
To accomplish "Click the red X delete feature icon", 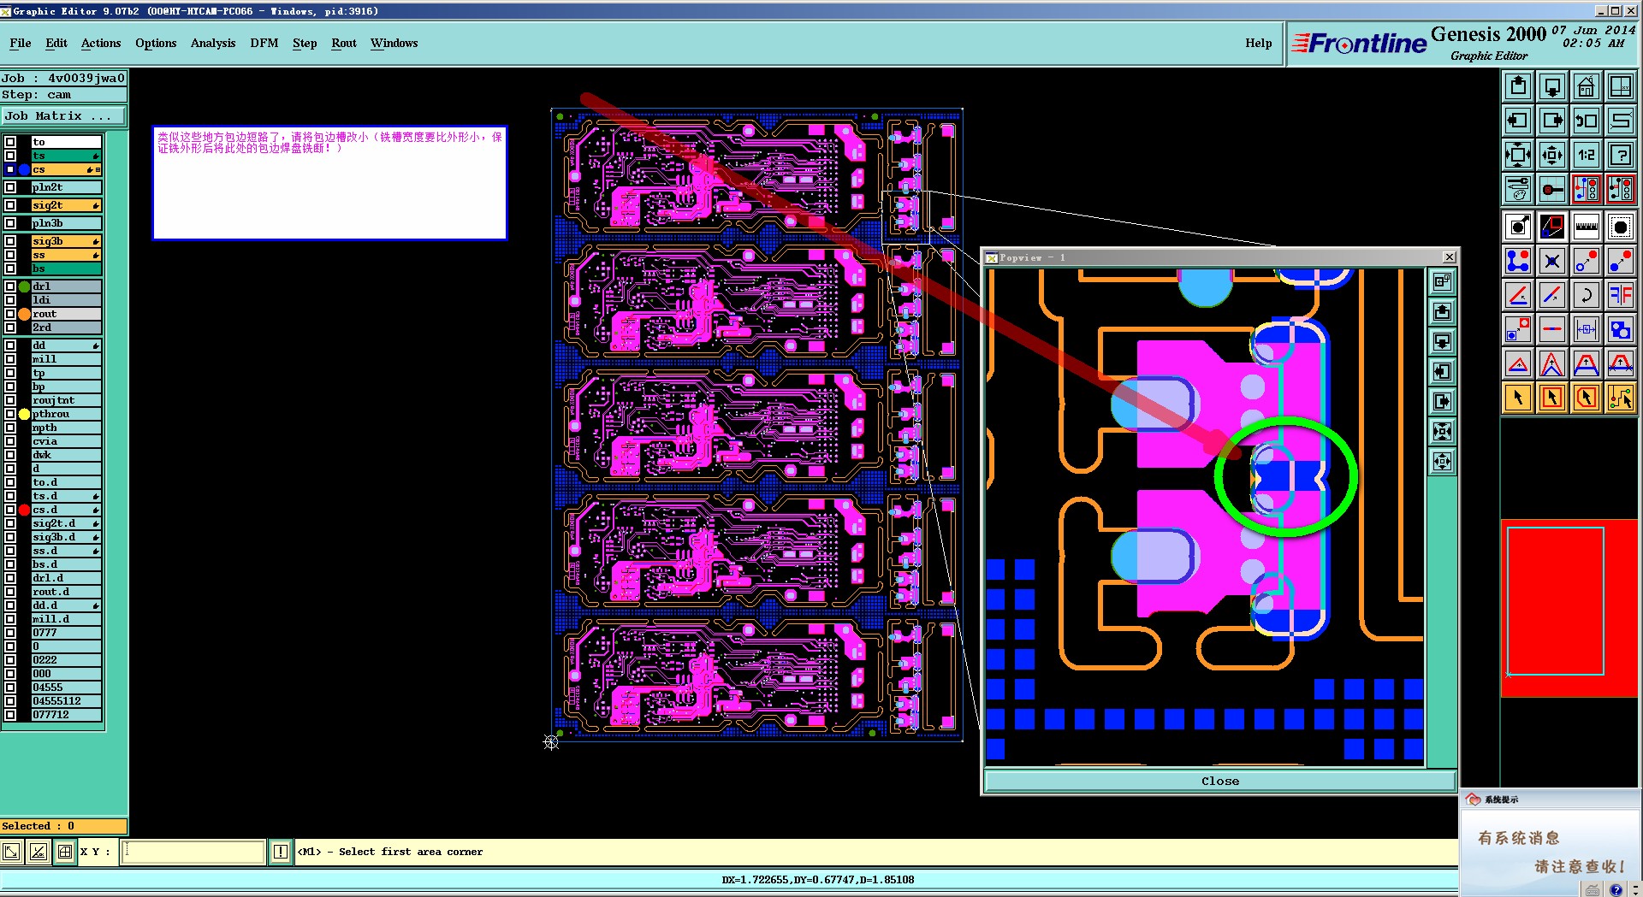I will coord(1552,261).
